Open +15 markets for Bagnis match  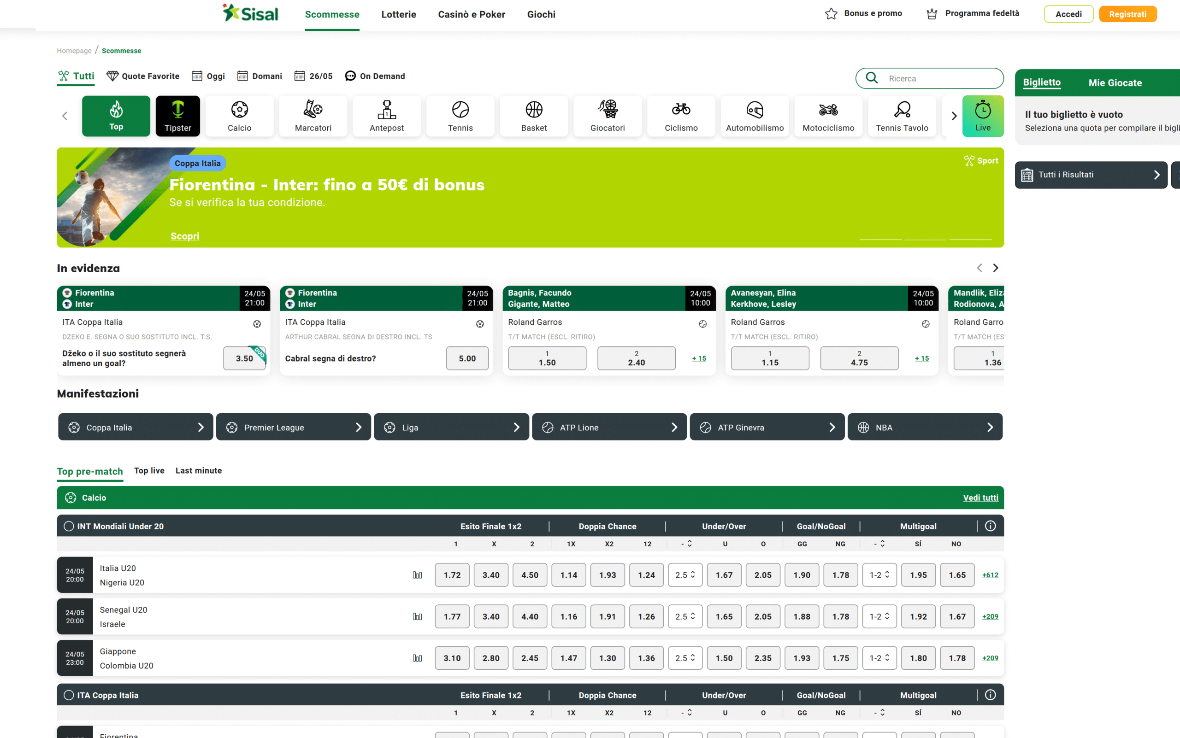699,358
